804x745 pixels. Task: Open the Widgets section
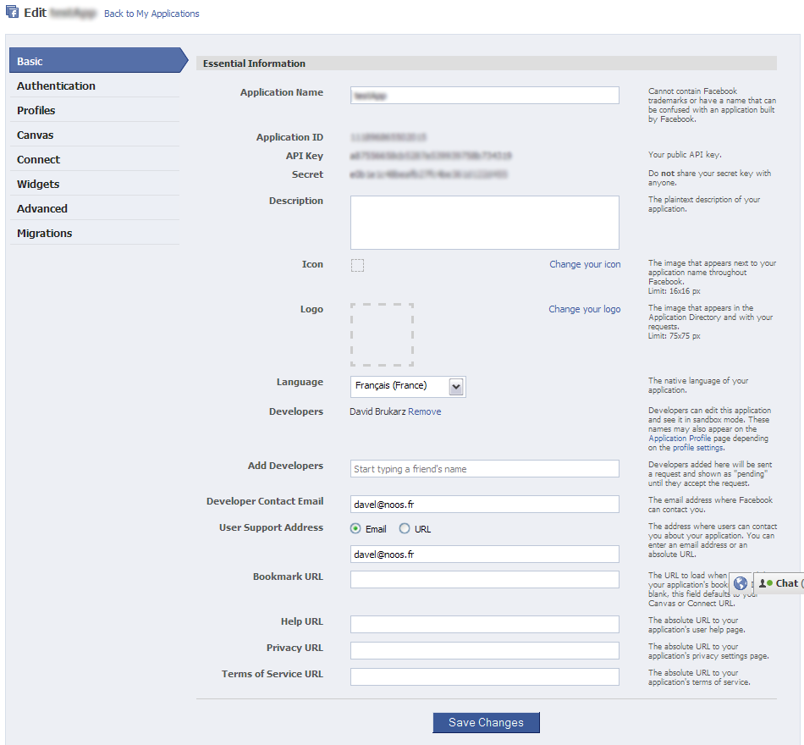pos(95,185)
